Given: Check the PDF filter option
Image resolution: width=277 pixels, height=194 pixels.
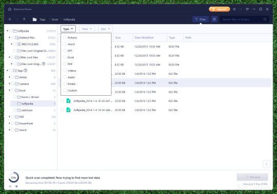Looking at the screenshot, I should pos(65,64).
